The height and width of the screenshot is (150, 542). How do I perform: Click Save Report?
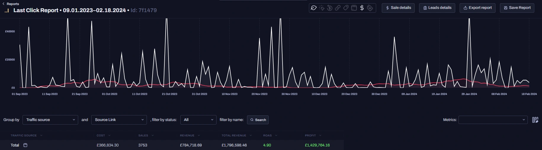pyautogui.click(x=517, y=8)
